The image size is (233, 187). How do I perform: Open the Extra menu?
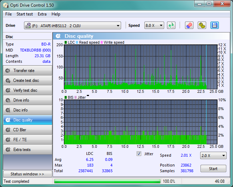pos(42,14)
